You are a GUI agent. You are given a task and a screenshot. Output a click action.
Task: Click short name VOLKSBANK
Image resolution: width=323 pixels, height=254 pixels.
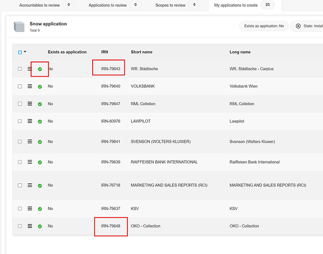click(x=143, y=86)
